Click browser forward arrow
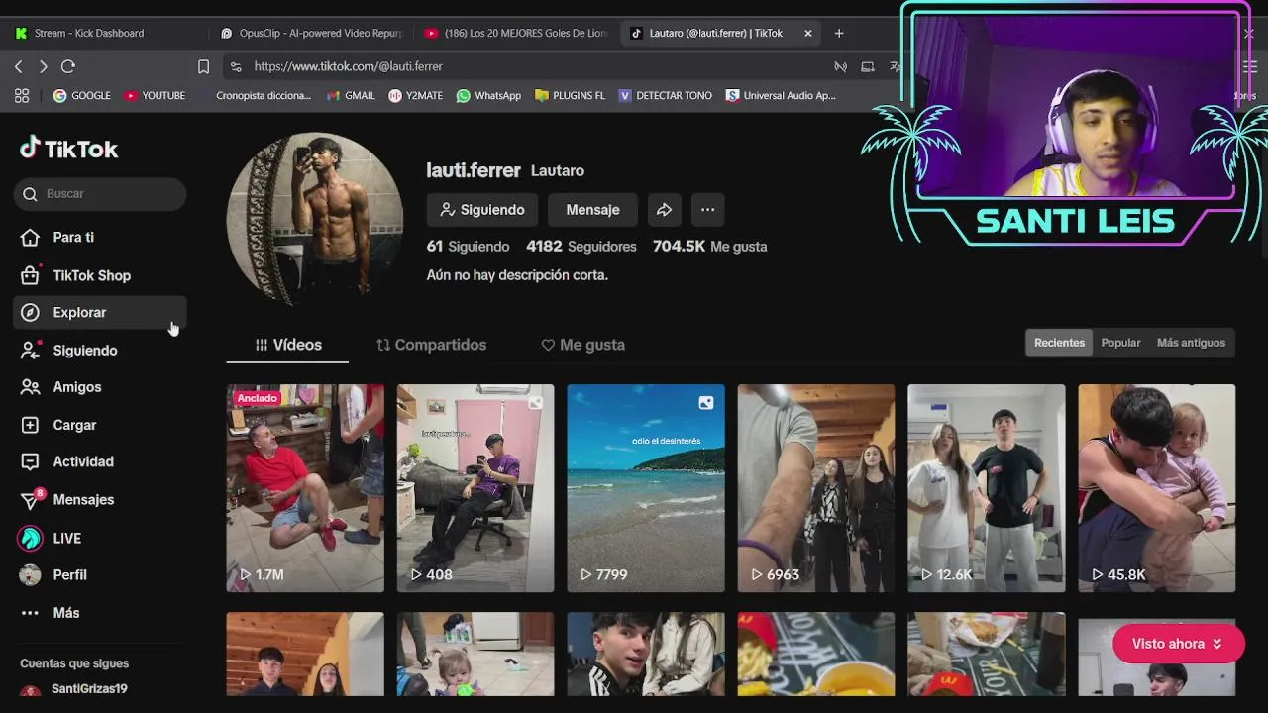The width and height of the screenshot is (1268, 713). point(43,66)
